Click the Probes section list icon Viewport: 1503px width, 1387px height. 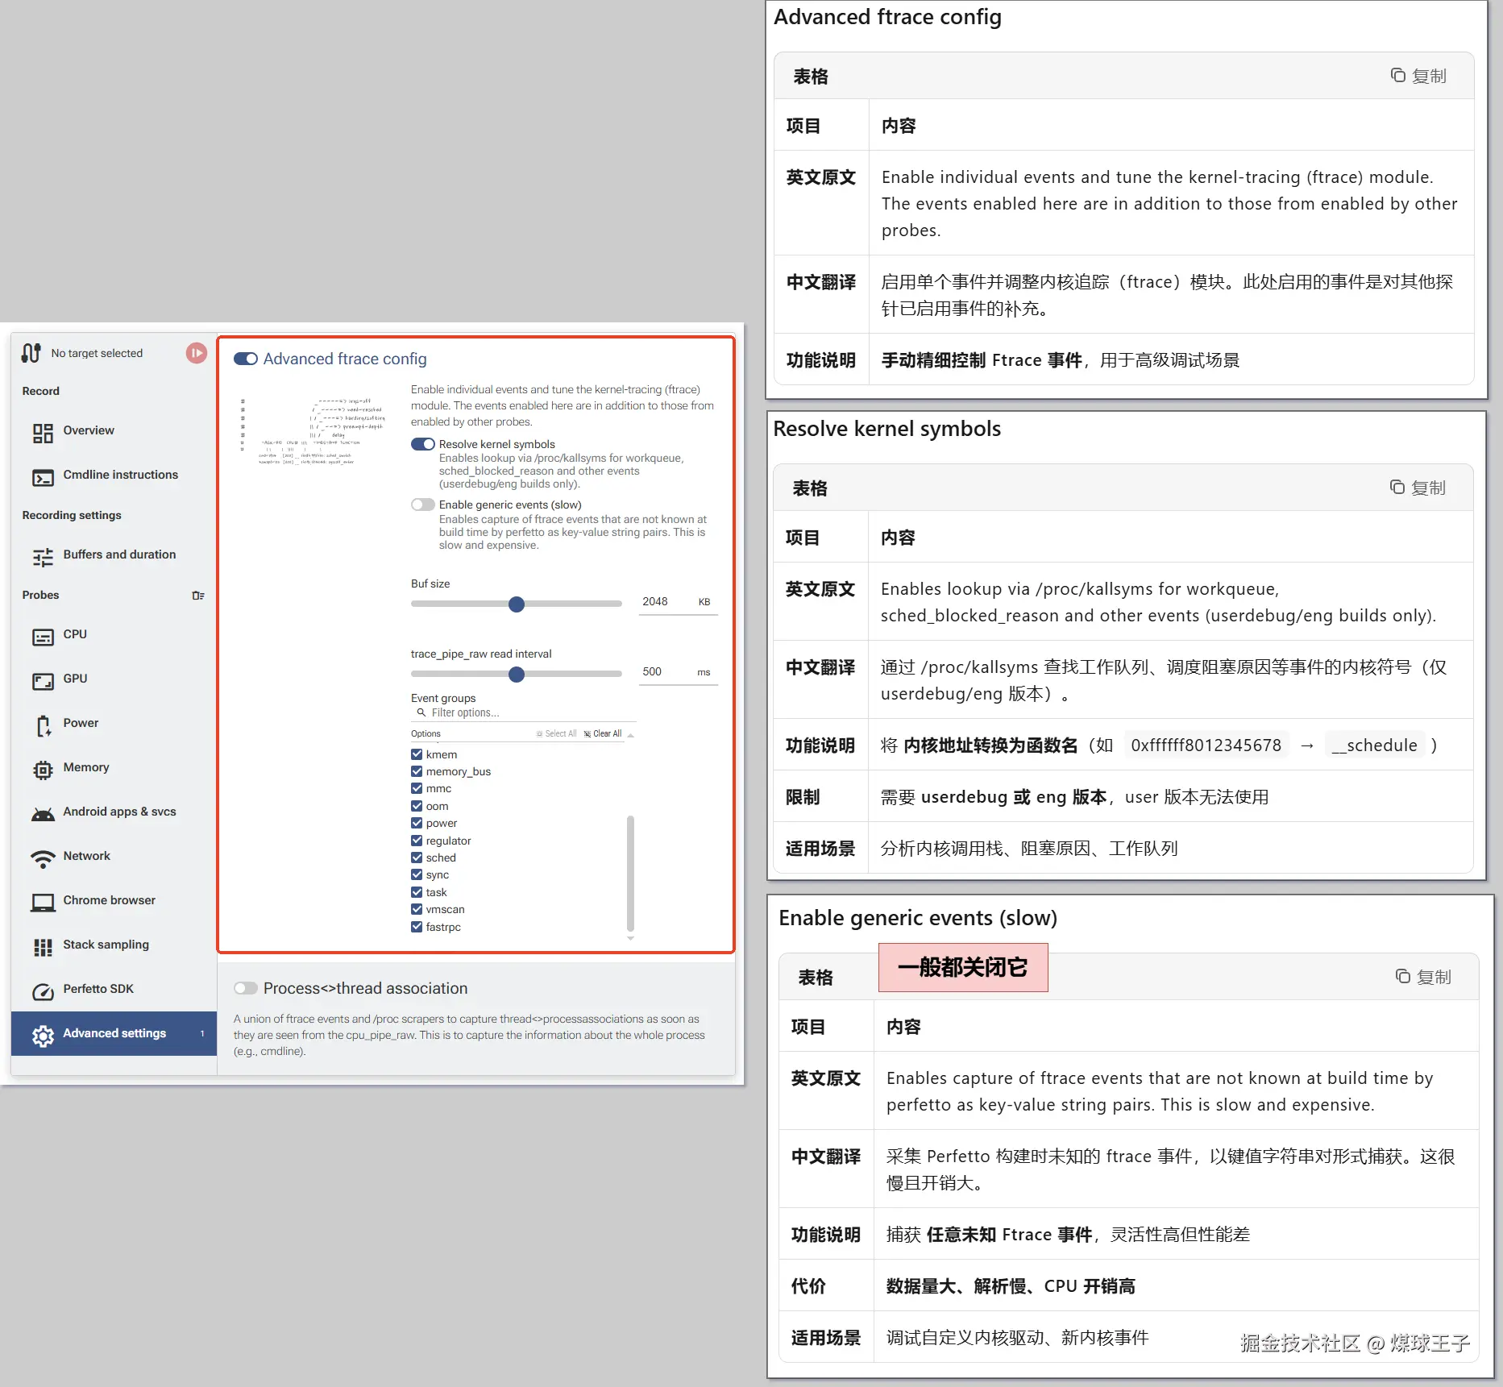[x=198, y=595]
